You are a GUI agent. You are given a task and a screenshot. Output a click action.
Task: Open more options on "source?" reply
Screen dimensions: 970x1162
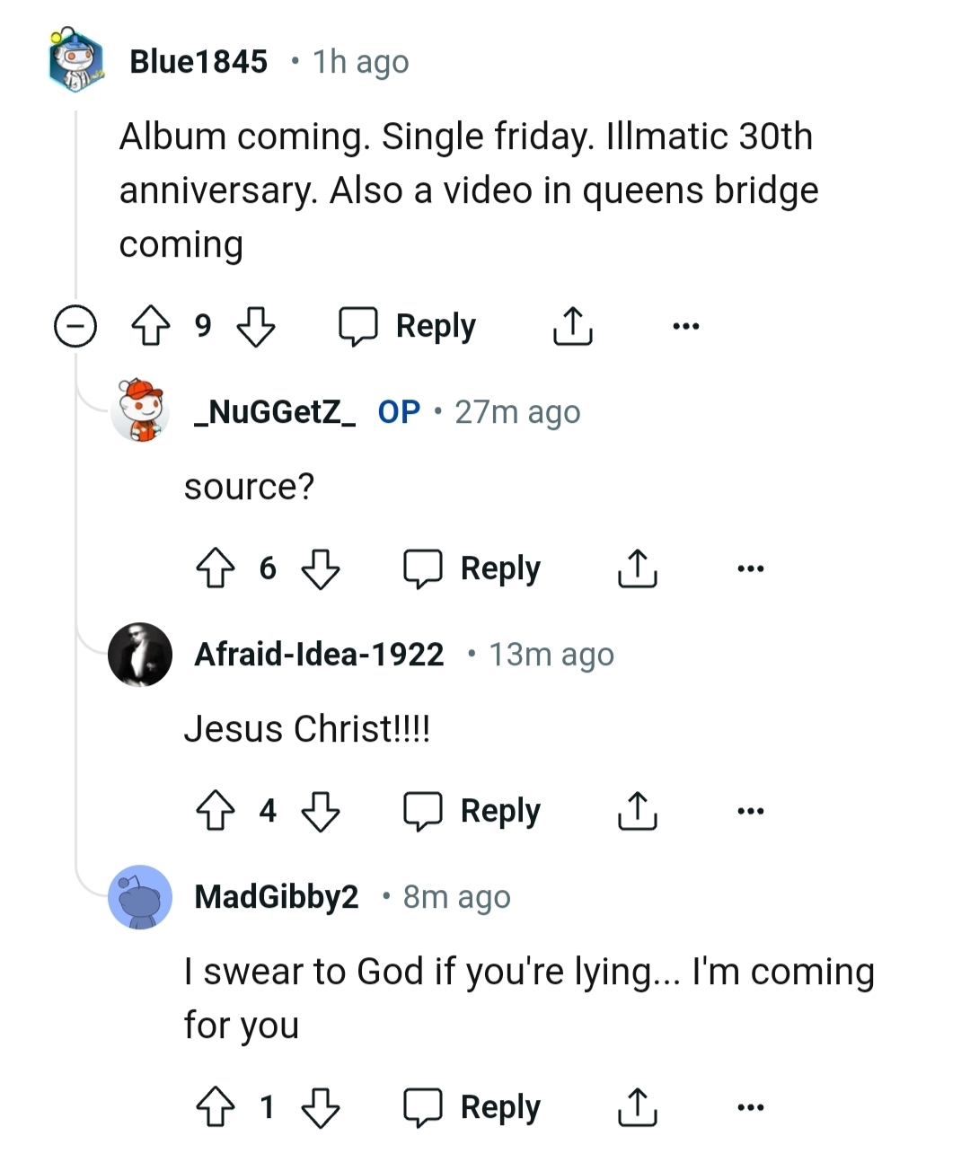(750, 568)
